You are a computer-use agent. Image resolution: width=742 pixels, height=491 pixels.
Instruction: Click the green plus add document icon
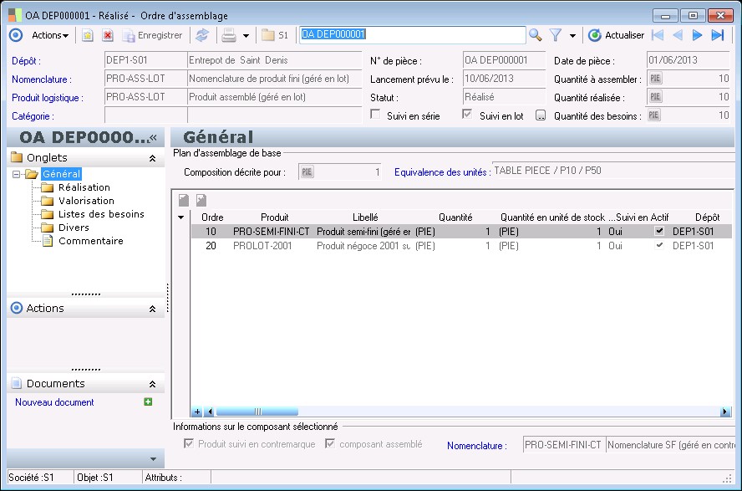(x=148, y=402)
